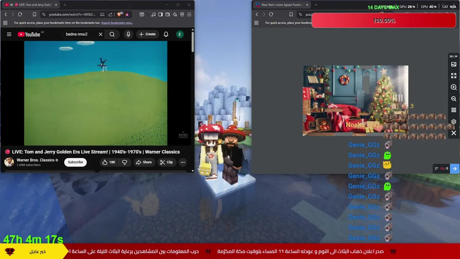460x259 pixels.
Task: Go back in the puzzle browser window
Action: pos(257,14)
